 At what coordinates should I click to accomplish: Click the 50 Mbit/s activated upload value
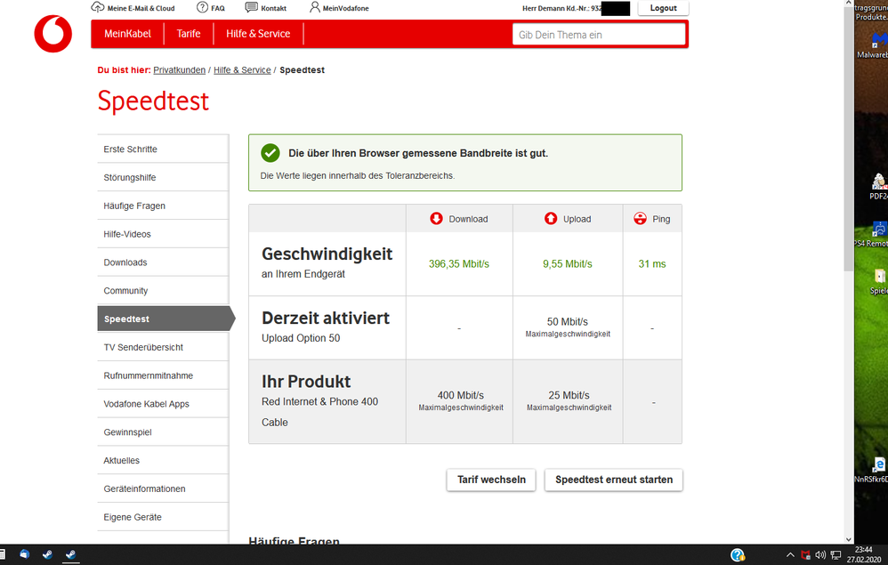[x=568, y=321]
